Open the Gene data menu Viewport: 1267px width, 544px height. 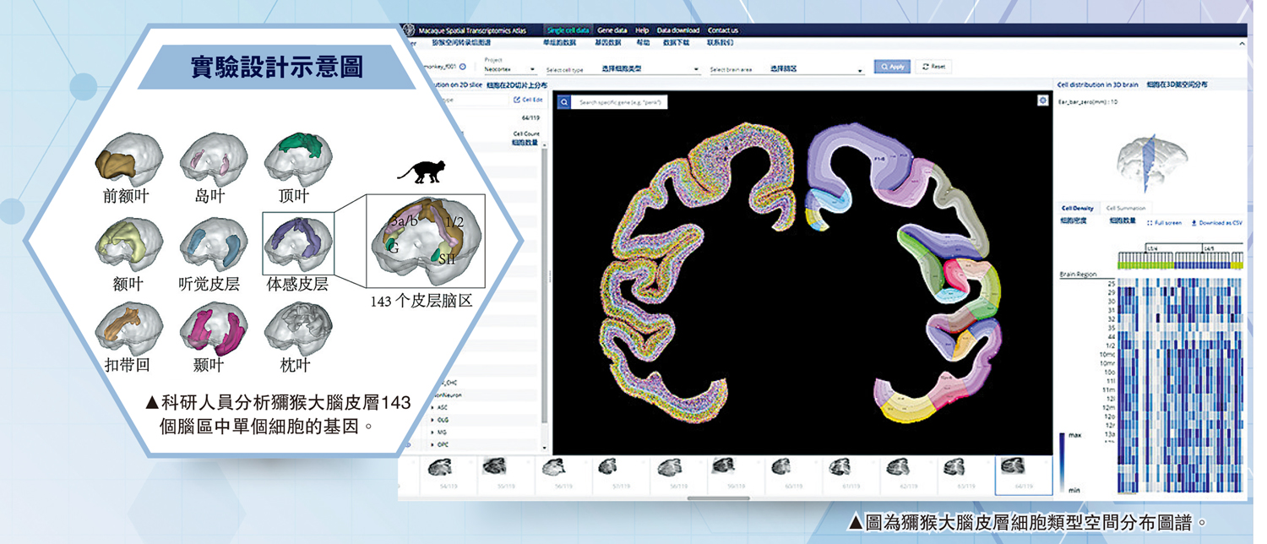tap(612, 30)
